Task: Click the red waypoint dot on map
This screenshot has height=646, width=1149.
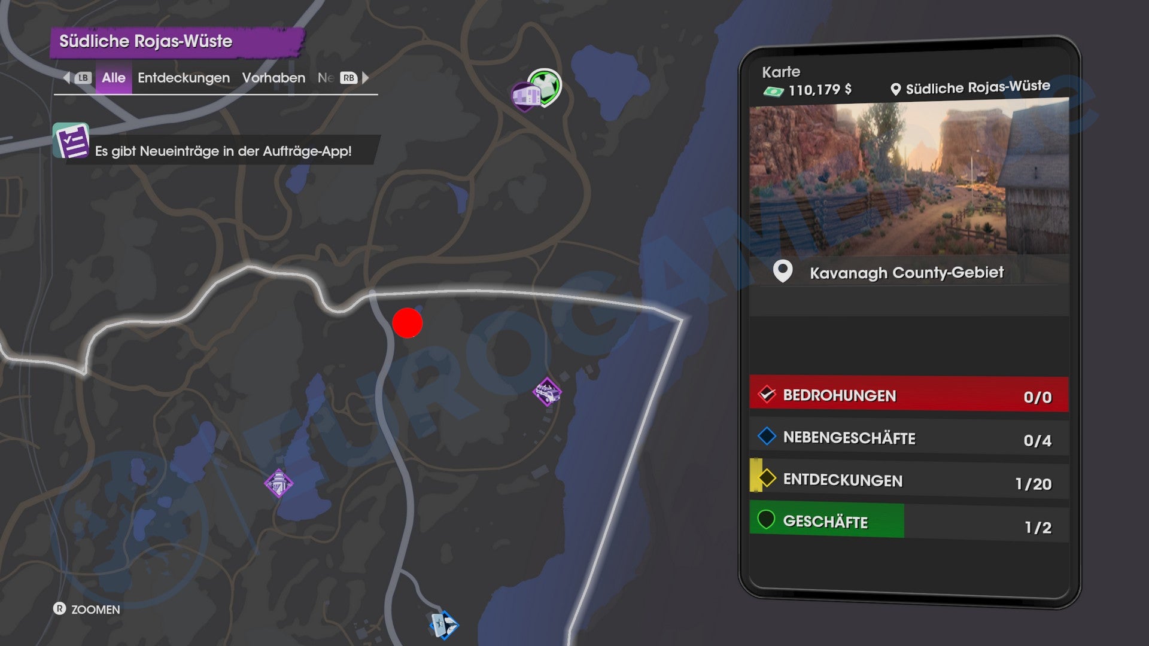Action: [x=408, y=323]
